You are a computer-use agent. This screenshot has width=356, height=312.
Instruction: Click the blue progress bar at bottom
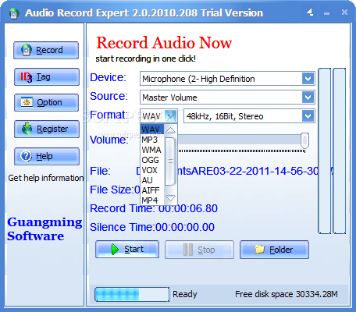pyautogui.click(x=132, y=294)
